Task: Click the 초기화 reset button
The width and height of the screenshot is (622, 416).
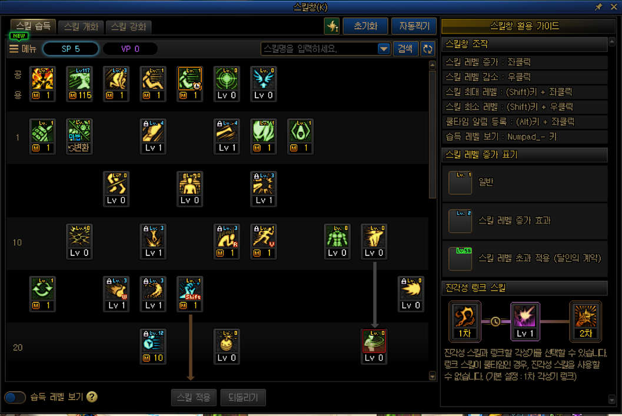Action: pyautogui.click(x=365, y=26)
